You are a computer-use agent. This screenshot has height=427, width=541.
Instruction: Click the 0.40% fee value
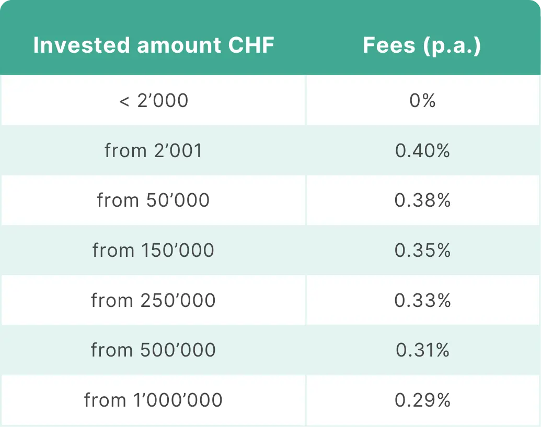(x=422, y=150)
